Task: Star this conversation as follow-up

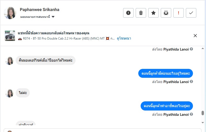Action: point(153,13)
